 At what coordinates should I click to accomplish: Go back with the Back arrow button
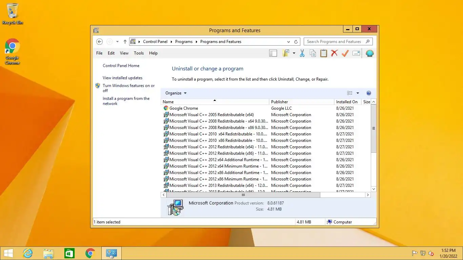coord(99,42)
